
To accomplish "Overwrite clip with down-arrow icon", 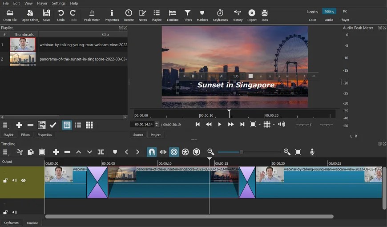I will [89, 152].
